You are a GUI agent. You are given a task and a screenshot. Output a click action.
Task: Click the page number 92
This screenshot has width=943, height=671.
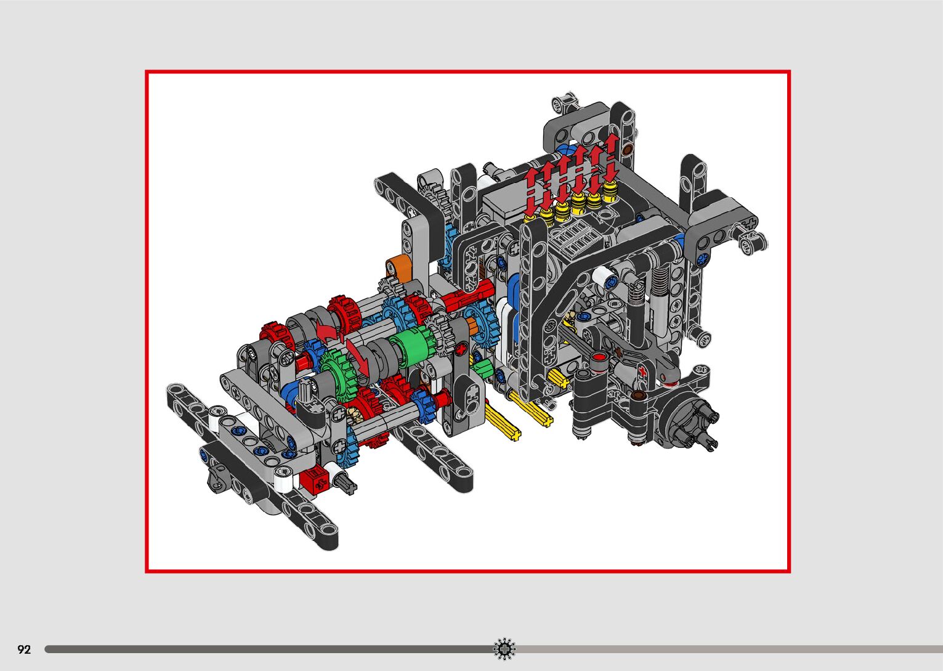point(24,649)
